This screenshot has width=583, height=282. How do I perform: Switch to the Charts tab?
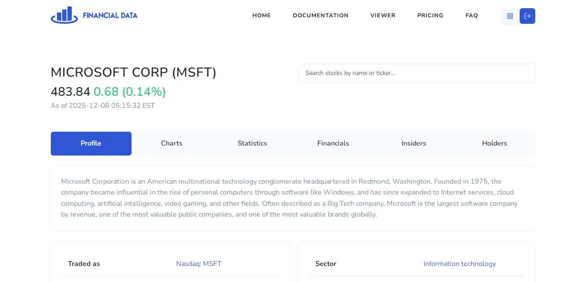tap(172, 143)
